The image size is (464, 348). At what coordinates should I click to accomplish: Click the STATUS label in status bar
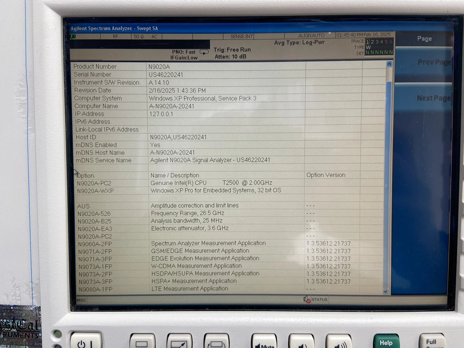coord(319,300)
